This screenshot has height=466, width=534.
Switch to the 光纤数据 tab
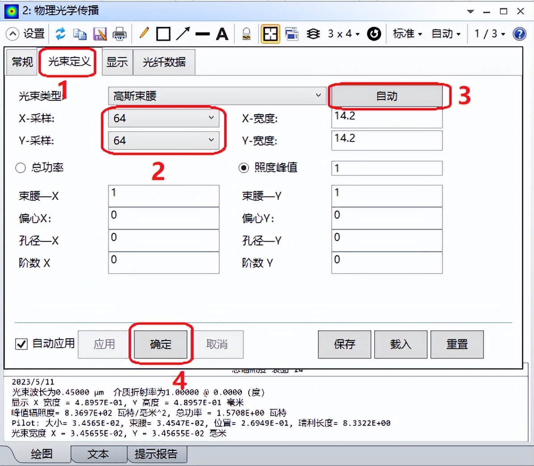(x=164, y=62)
